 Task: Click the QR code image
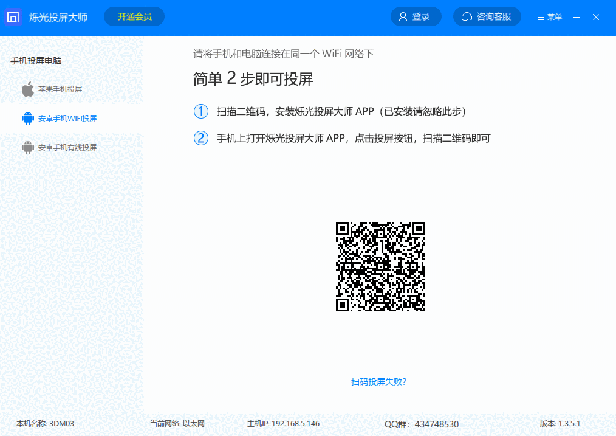(x=380, y=266)
